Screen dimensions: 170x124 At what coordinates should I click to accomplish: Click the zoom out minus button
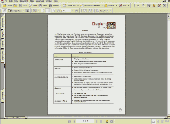pos(58,11)
